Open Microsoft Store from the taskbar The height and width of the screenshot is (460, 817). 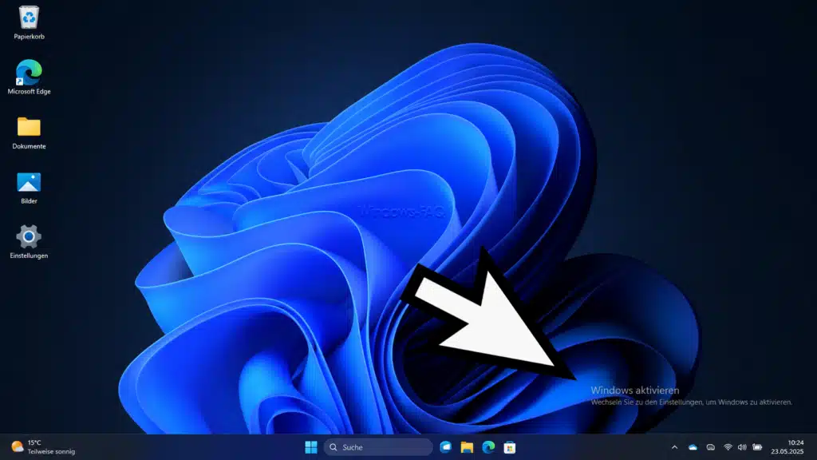click(x=510, y=447)
